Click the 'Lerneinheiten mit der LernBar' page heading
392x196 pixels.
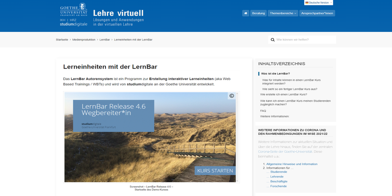pos(110,67)
